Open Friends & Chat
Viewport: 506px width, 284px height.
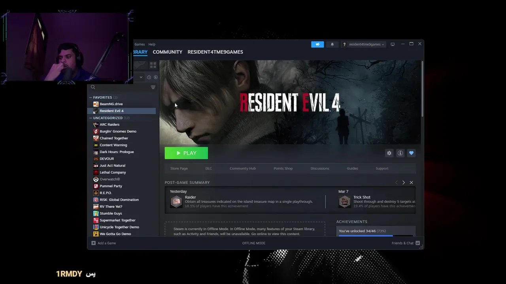[406, 243]
